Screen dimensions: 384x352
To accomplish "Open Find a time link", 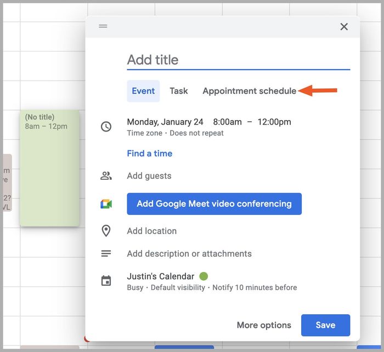I will (x=149, y=154).
